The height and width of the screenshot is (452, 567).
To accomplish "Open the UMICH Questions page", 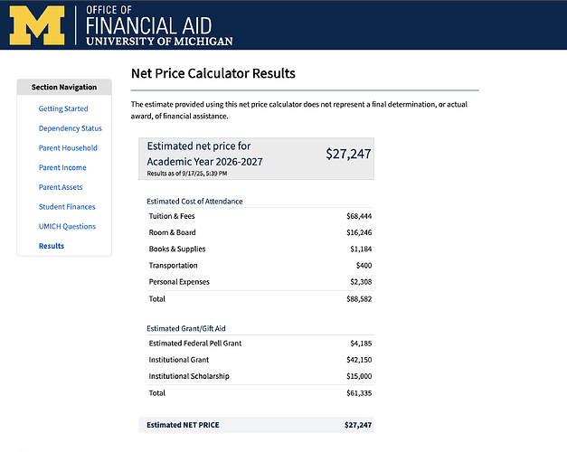I will [x=67, y=227].
